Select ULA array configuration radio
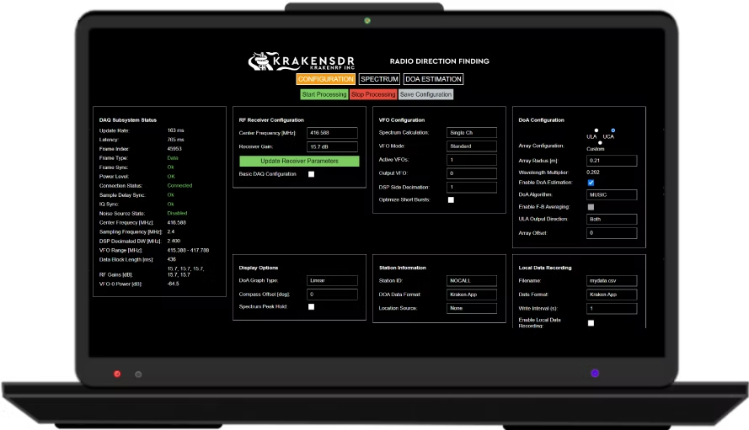This screenshot has width=749, height=430. tap(597, 130)
